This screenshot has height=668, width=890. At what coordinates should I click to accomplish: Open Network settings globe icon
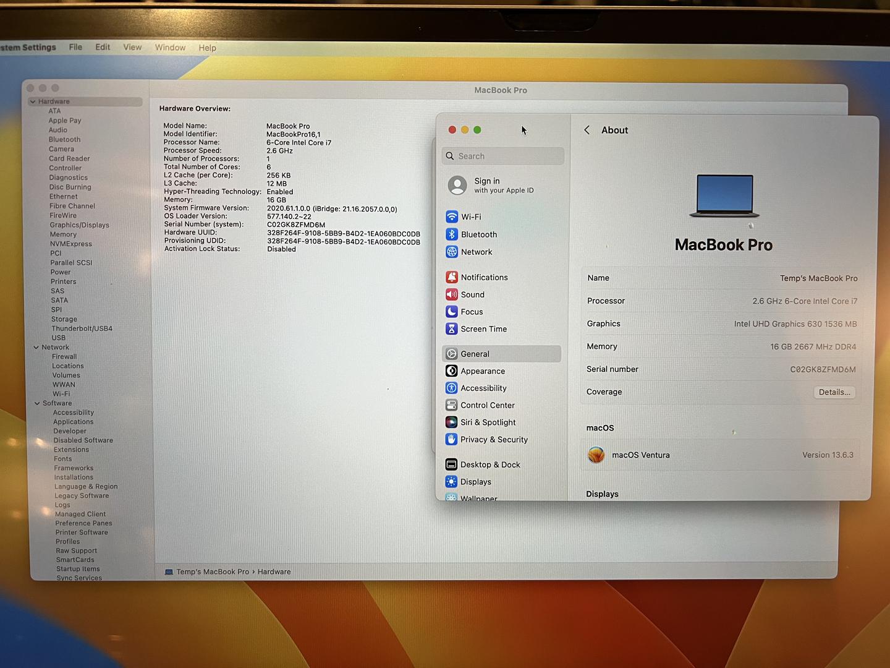coord(452,252)
